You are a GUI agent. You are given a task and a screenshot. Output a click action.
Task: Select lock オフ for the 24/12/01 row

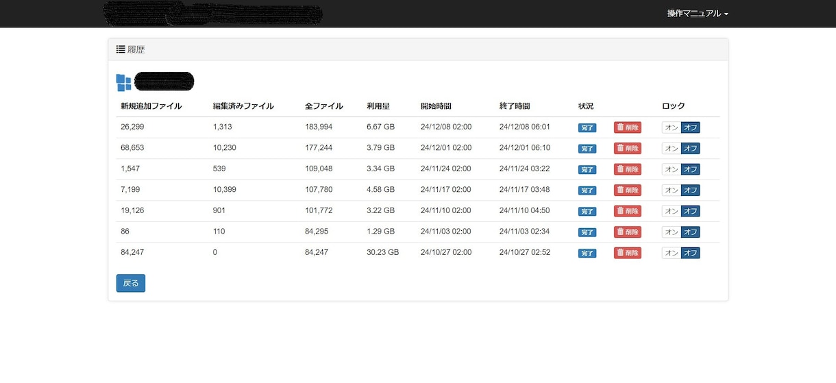(x=691, y=148)
